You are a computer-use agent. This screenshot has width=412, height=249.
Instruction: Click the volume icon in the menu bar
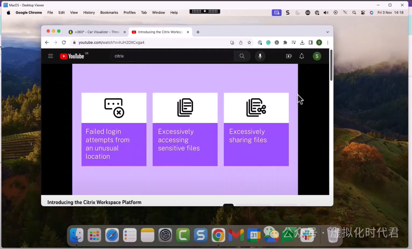[326, 13]
